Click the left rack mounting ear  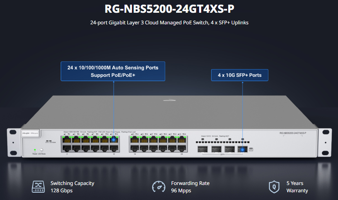click(x=14, y=143)
